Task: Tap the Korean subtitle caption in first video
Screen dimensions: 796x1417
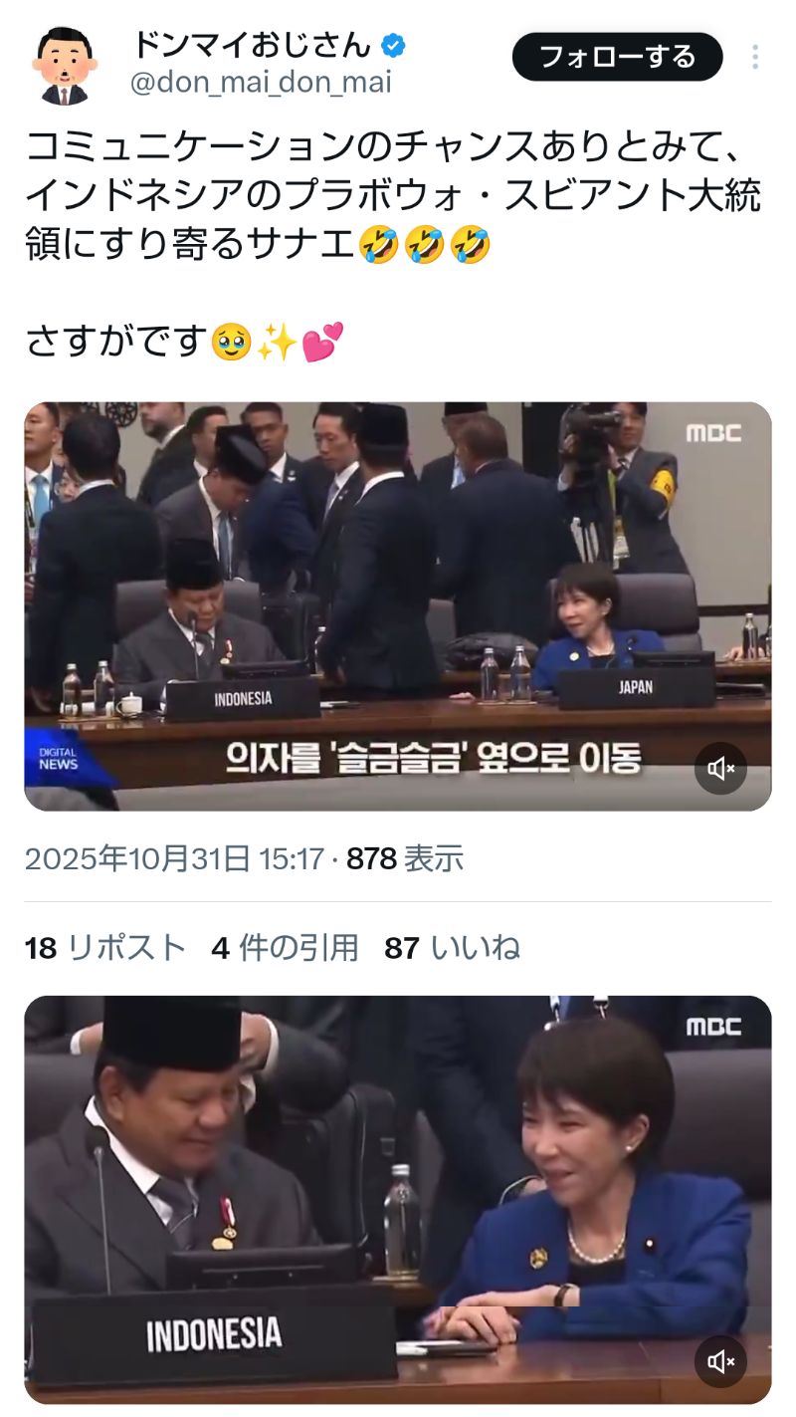Action: point(434,760)
